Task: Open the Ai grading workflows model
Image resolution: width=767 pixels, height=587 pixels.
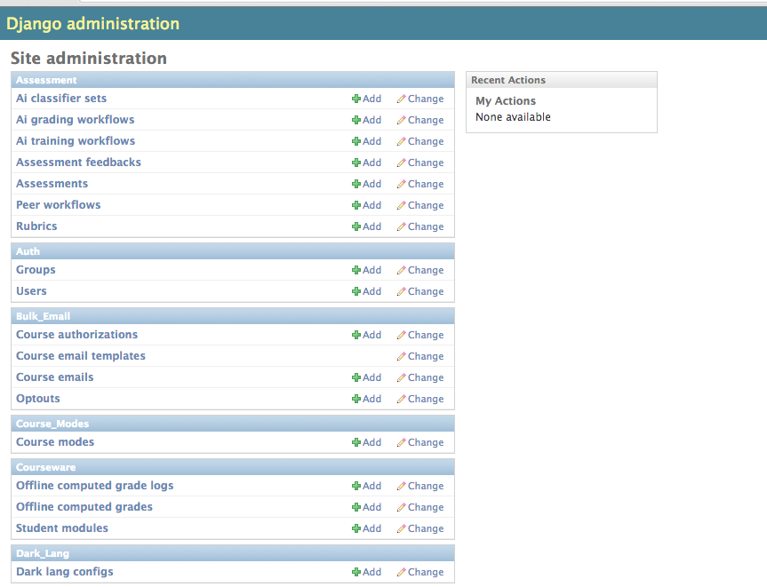Action: [75, 120]
